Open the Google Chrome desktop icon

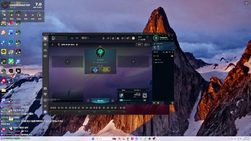[x=11, y=52]
